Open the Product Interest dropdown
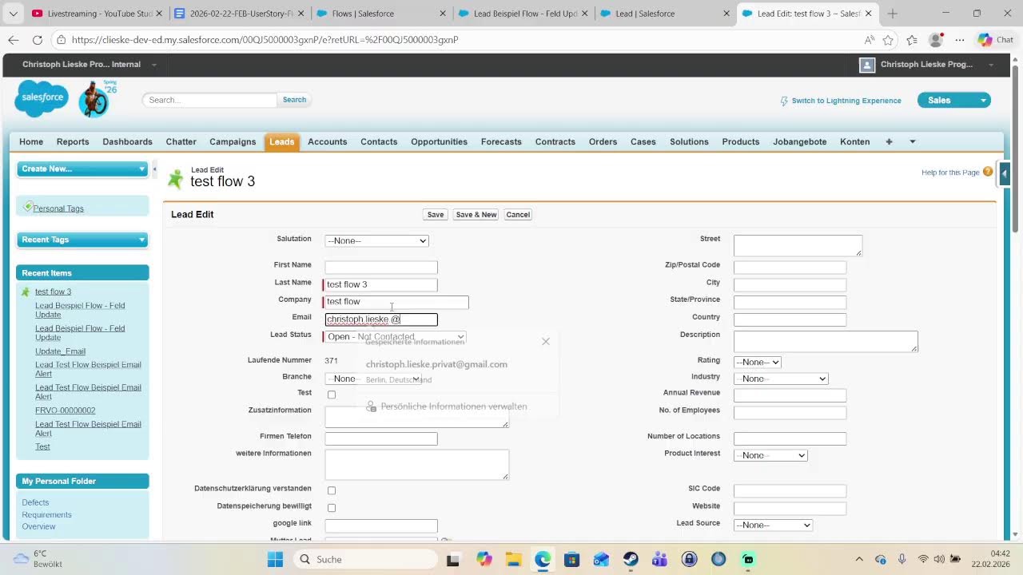Viewport: 1023px width, 575px height. point(770,455)
